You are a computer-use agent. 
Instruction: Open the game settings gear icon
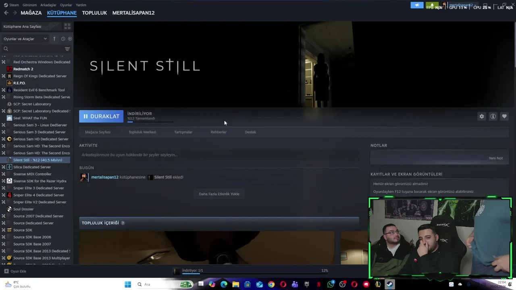482,116
